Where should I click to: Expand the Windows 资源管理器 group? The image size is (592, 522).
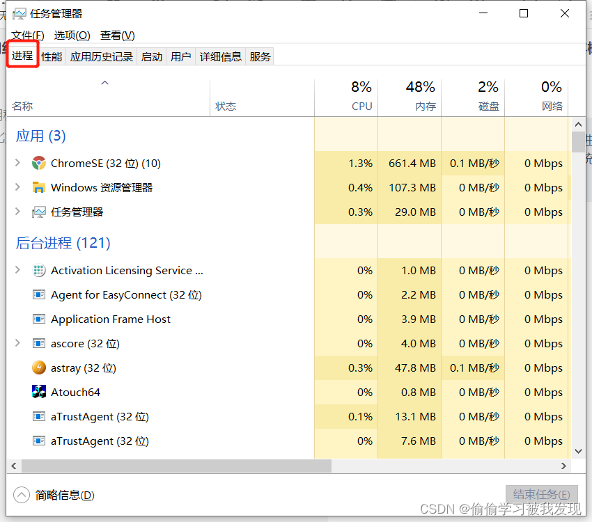[17, 187]
